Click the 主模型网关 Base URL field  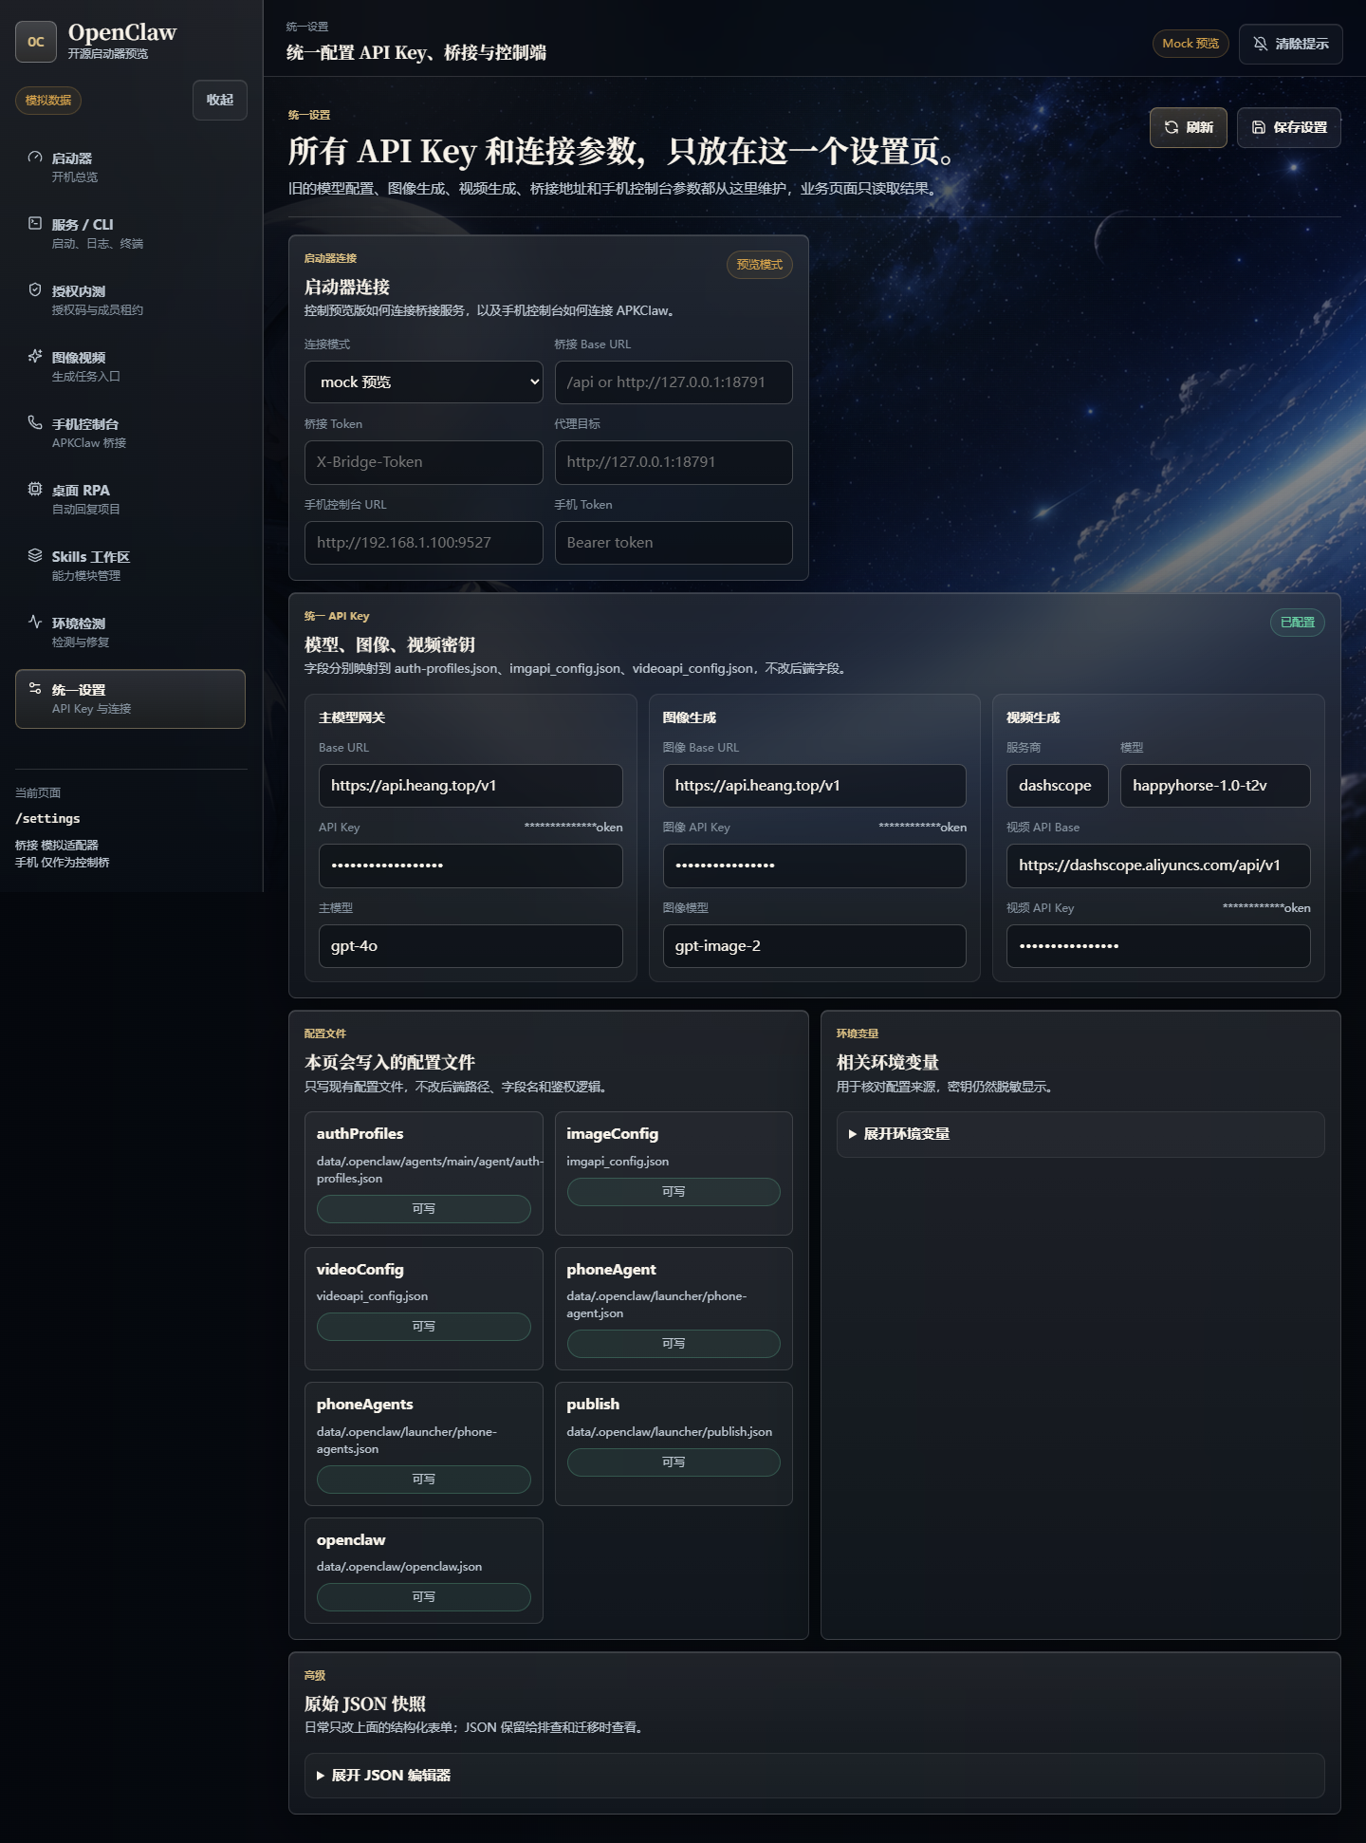[471, 786]
